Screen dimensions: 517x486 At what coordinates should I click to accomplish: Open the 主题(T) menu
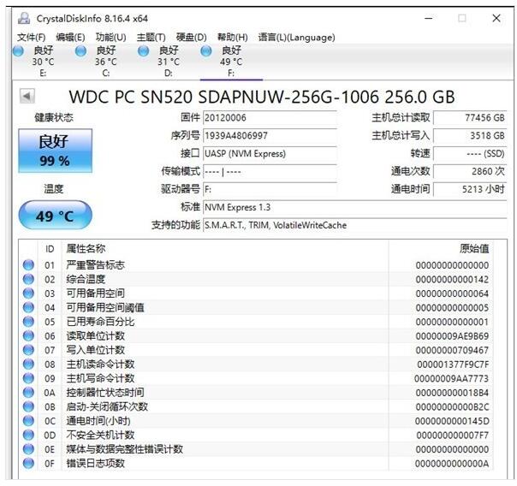point(151,38)
